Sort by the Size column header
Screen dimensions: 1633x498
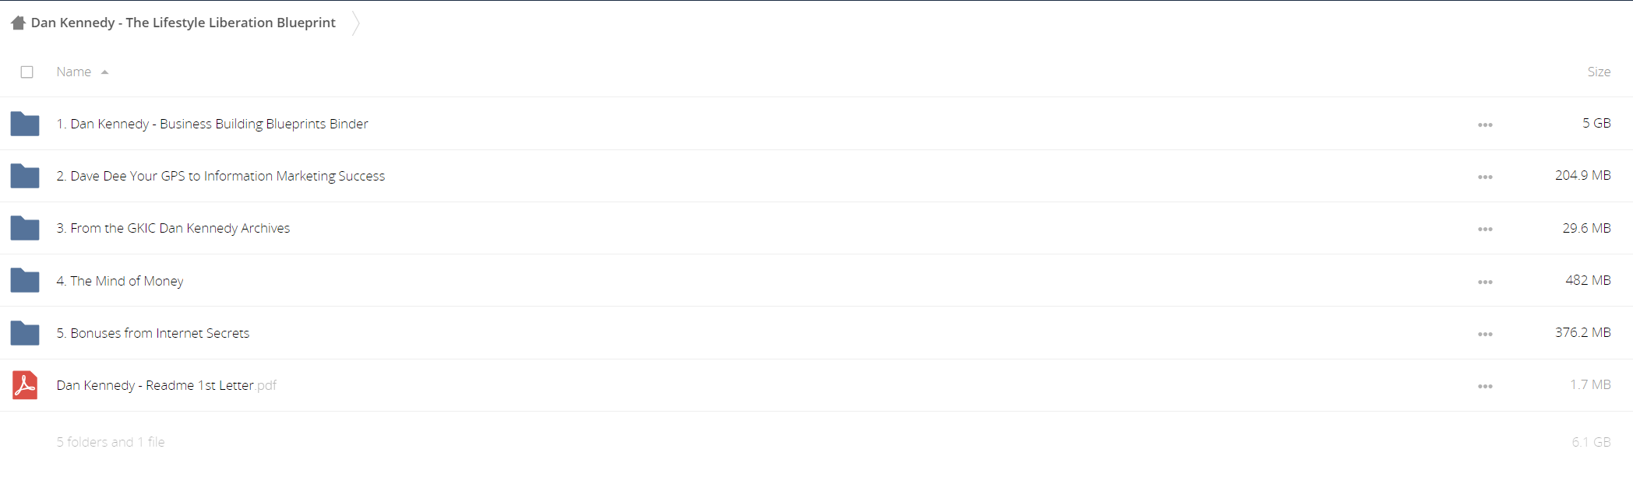1599,72
